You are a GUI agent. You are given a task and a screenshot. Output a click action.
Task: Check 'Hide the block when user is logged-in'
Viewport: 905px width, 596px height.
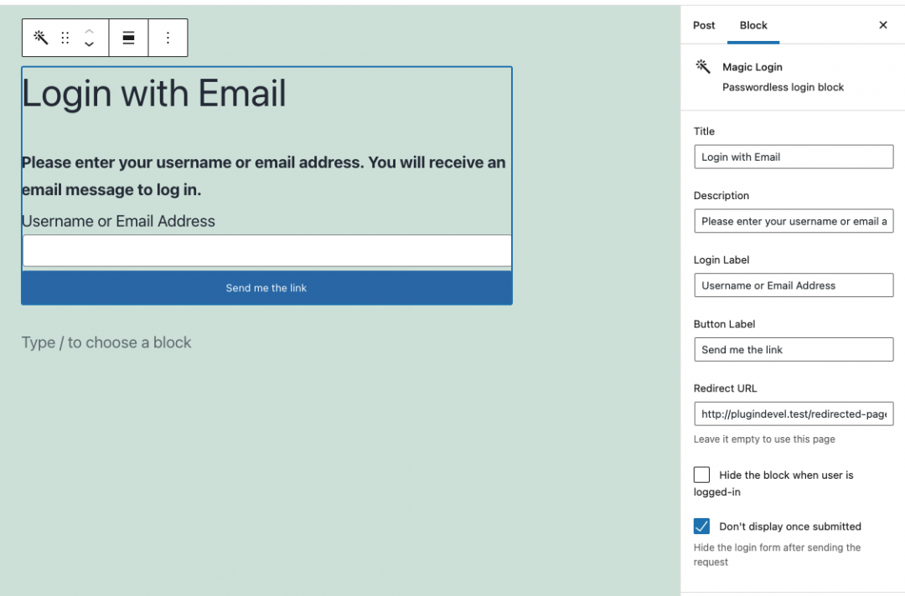click(x=701, y=475)
